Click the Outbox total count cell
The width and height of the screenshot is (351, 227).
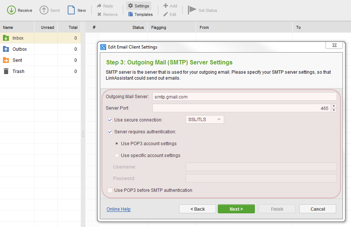click(69, 49)
